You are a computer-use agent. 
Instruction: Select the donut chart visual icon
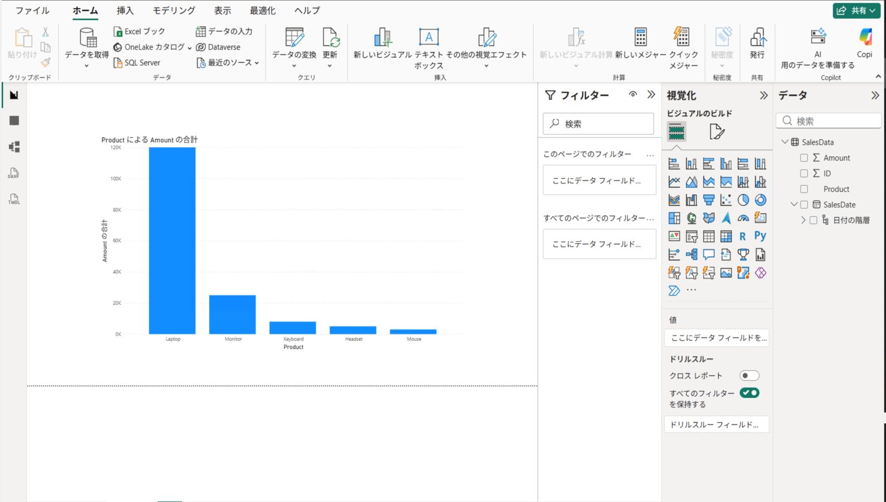point(760,200)
